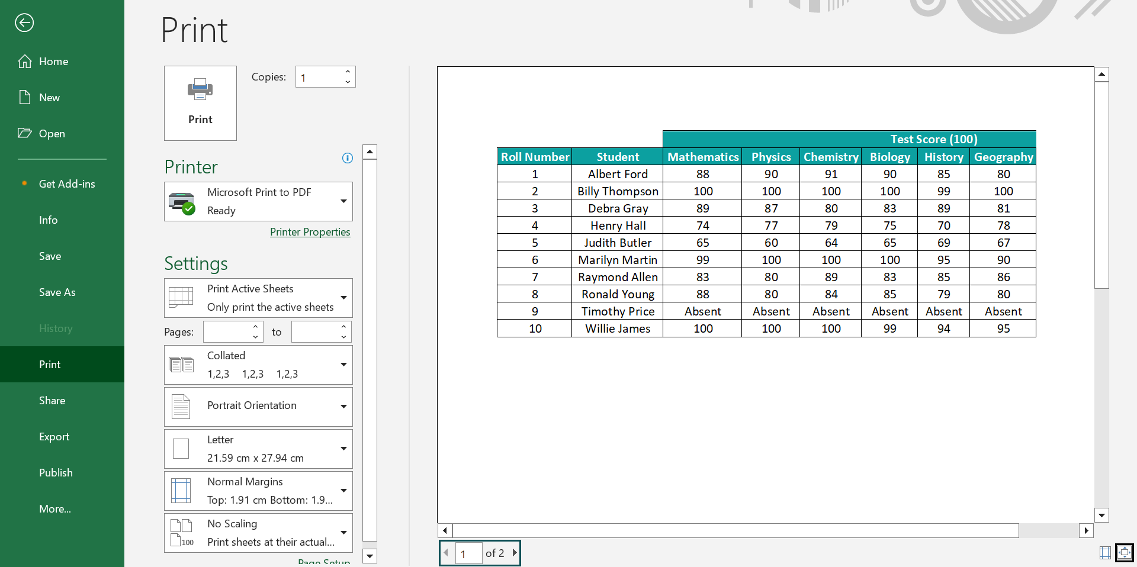Click the back arrow to exit Backstage
This screenshot has width=1137, height=567.
(24, 23)
